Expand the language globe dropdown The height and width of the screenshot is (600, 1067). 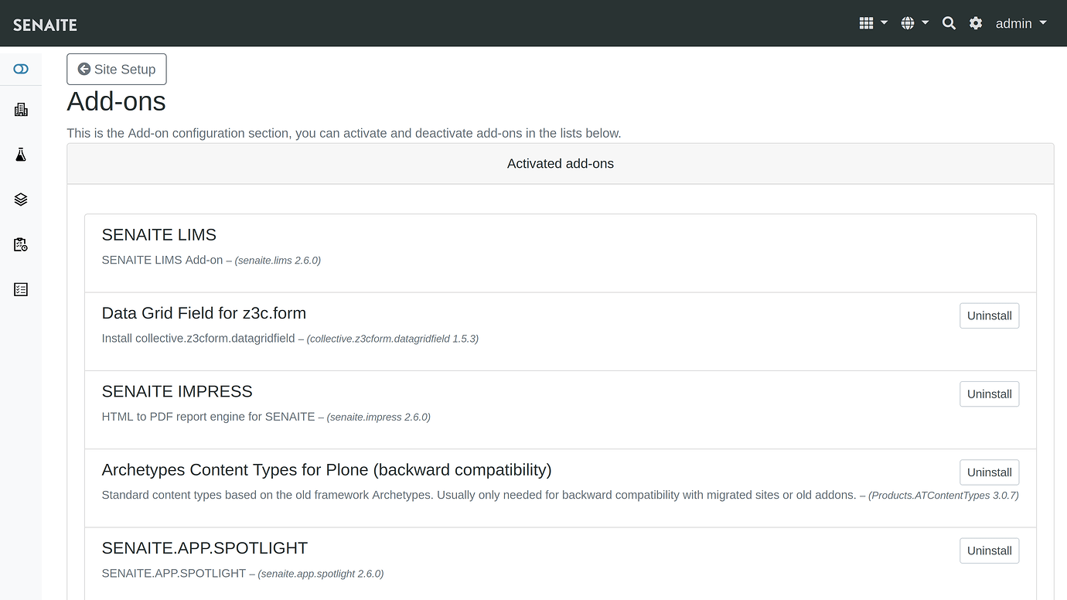pos(915,23)
